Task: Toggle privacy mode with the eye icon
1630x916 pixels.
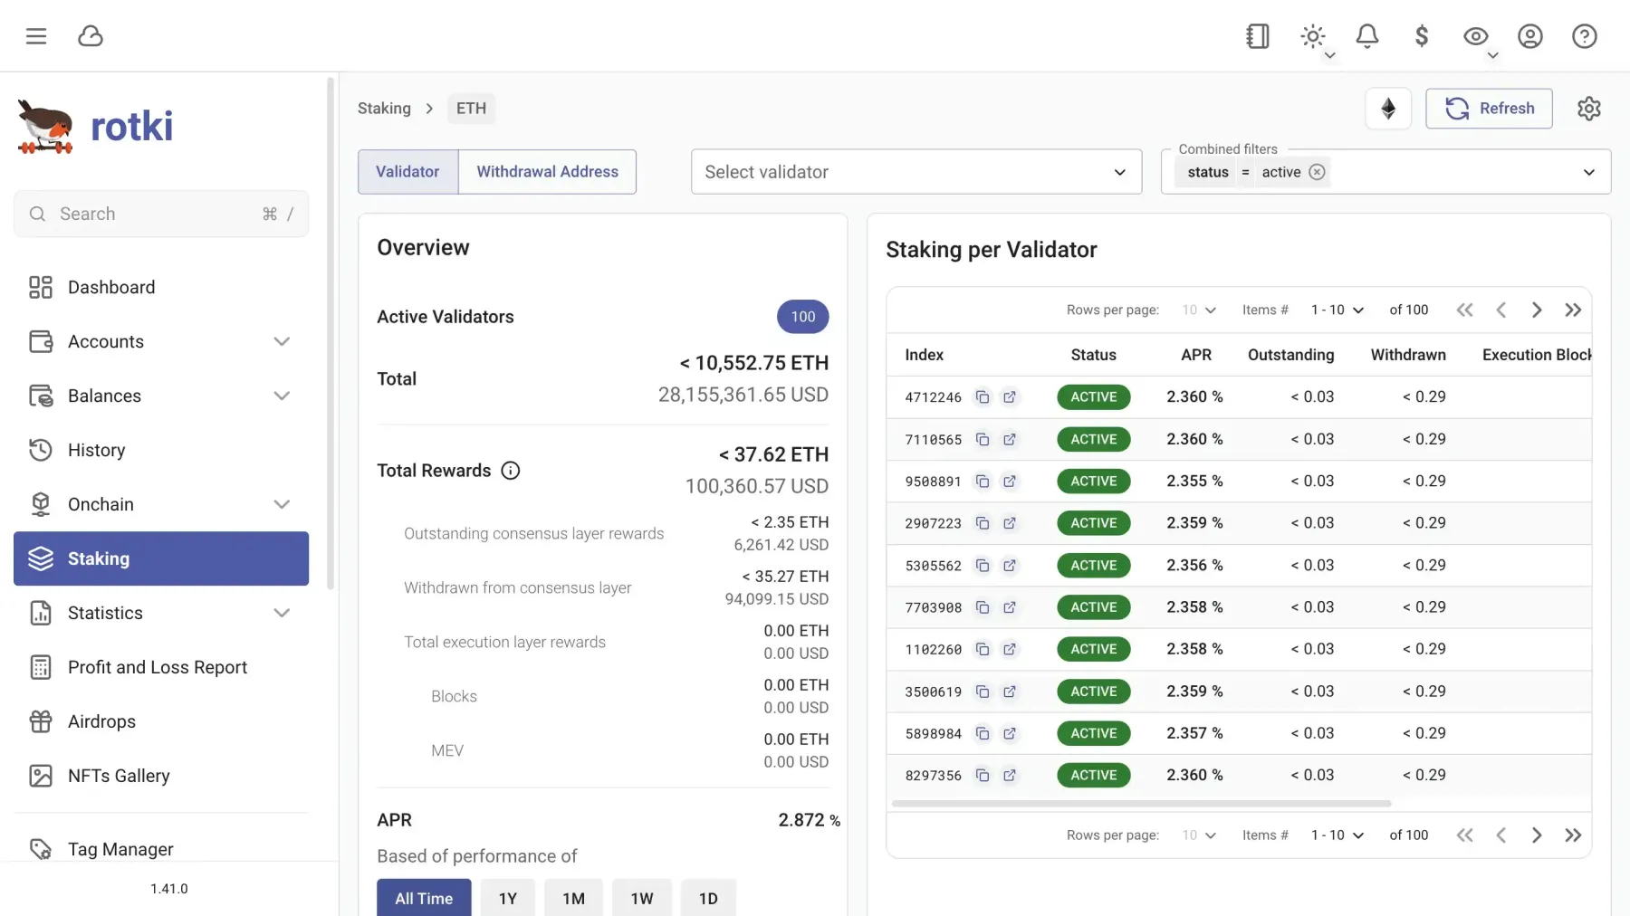Action: coord(1475,34)
